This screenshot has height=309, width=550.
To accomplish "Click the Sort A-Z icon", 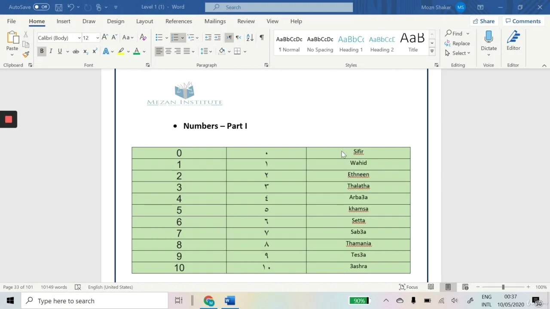I will click(250, 38).
